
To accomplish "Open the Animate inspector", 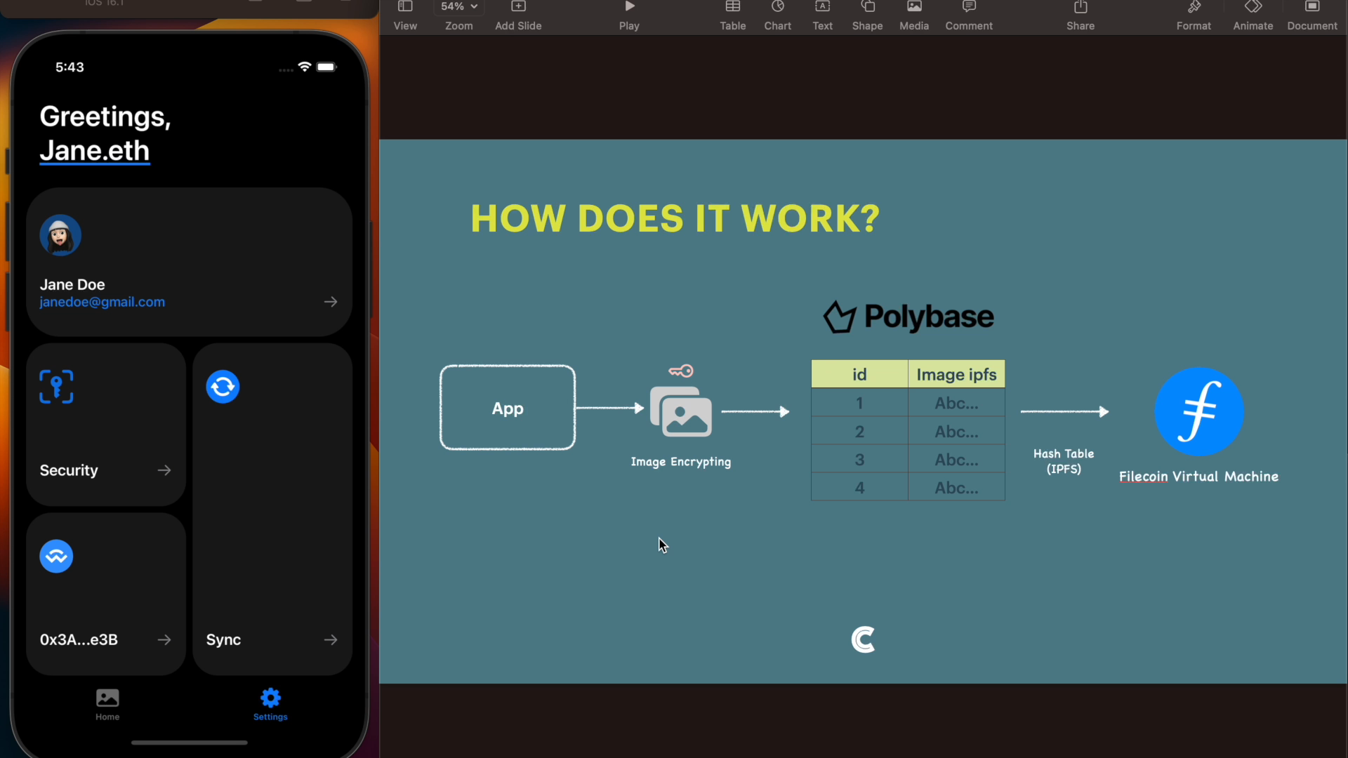I will pyautogui.click(x=1253, y=15).
